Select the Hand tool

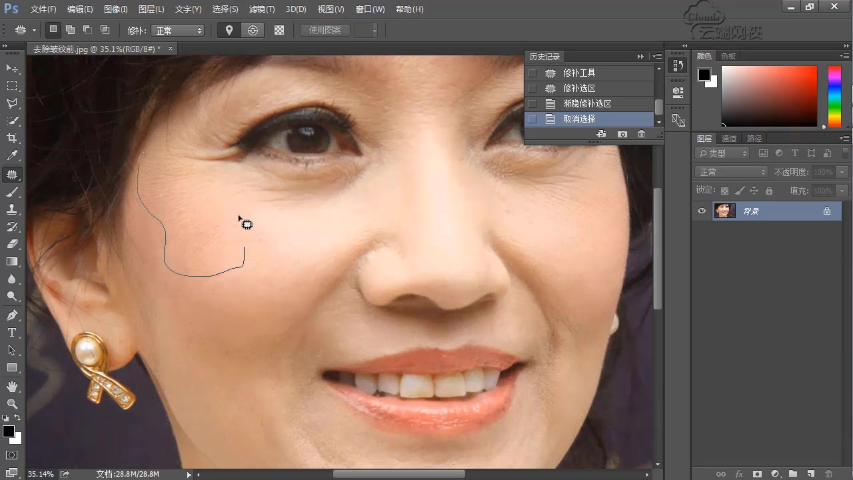point(12,387)
